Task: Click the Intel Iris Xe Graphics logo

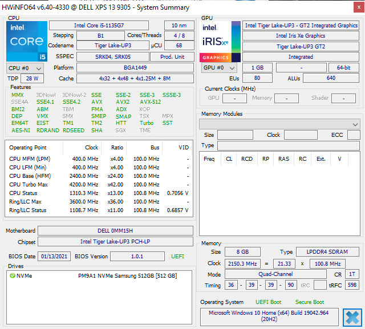Action: 220,41
